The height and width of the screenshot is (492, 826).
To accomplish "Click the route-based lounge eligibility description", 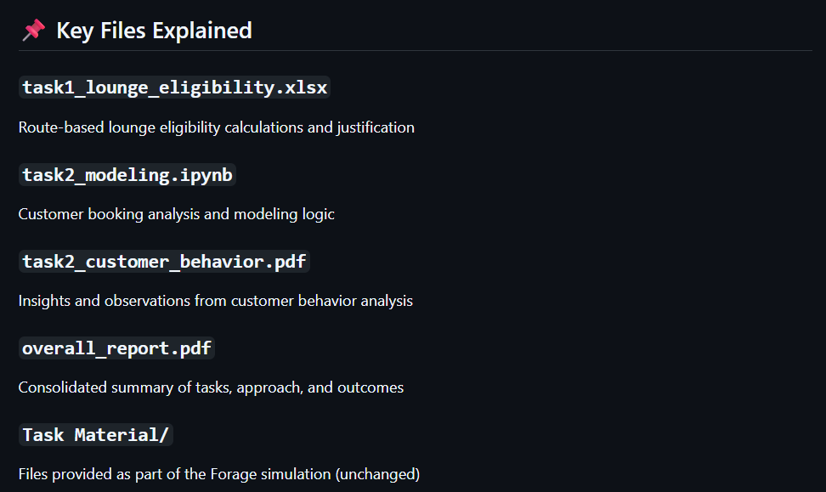I will tap(216, 127).
